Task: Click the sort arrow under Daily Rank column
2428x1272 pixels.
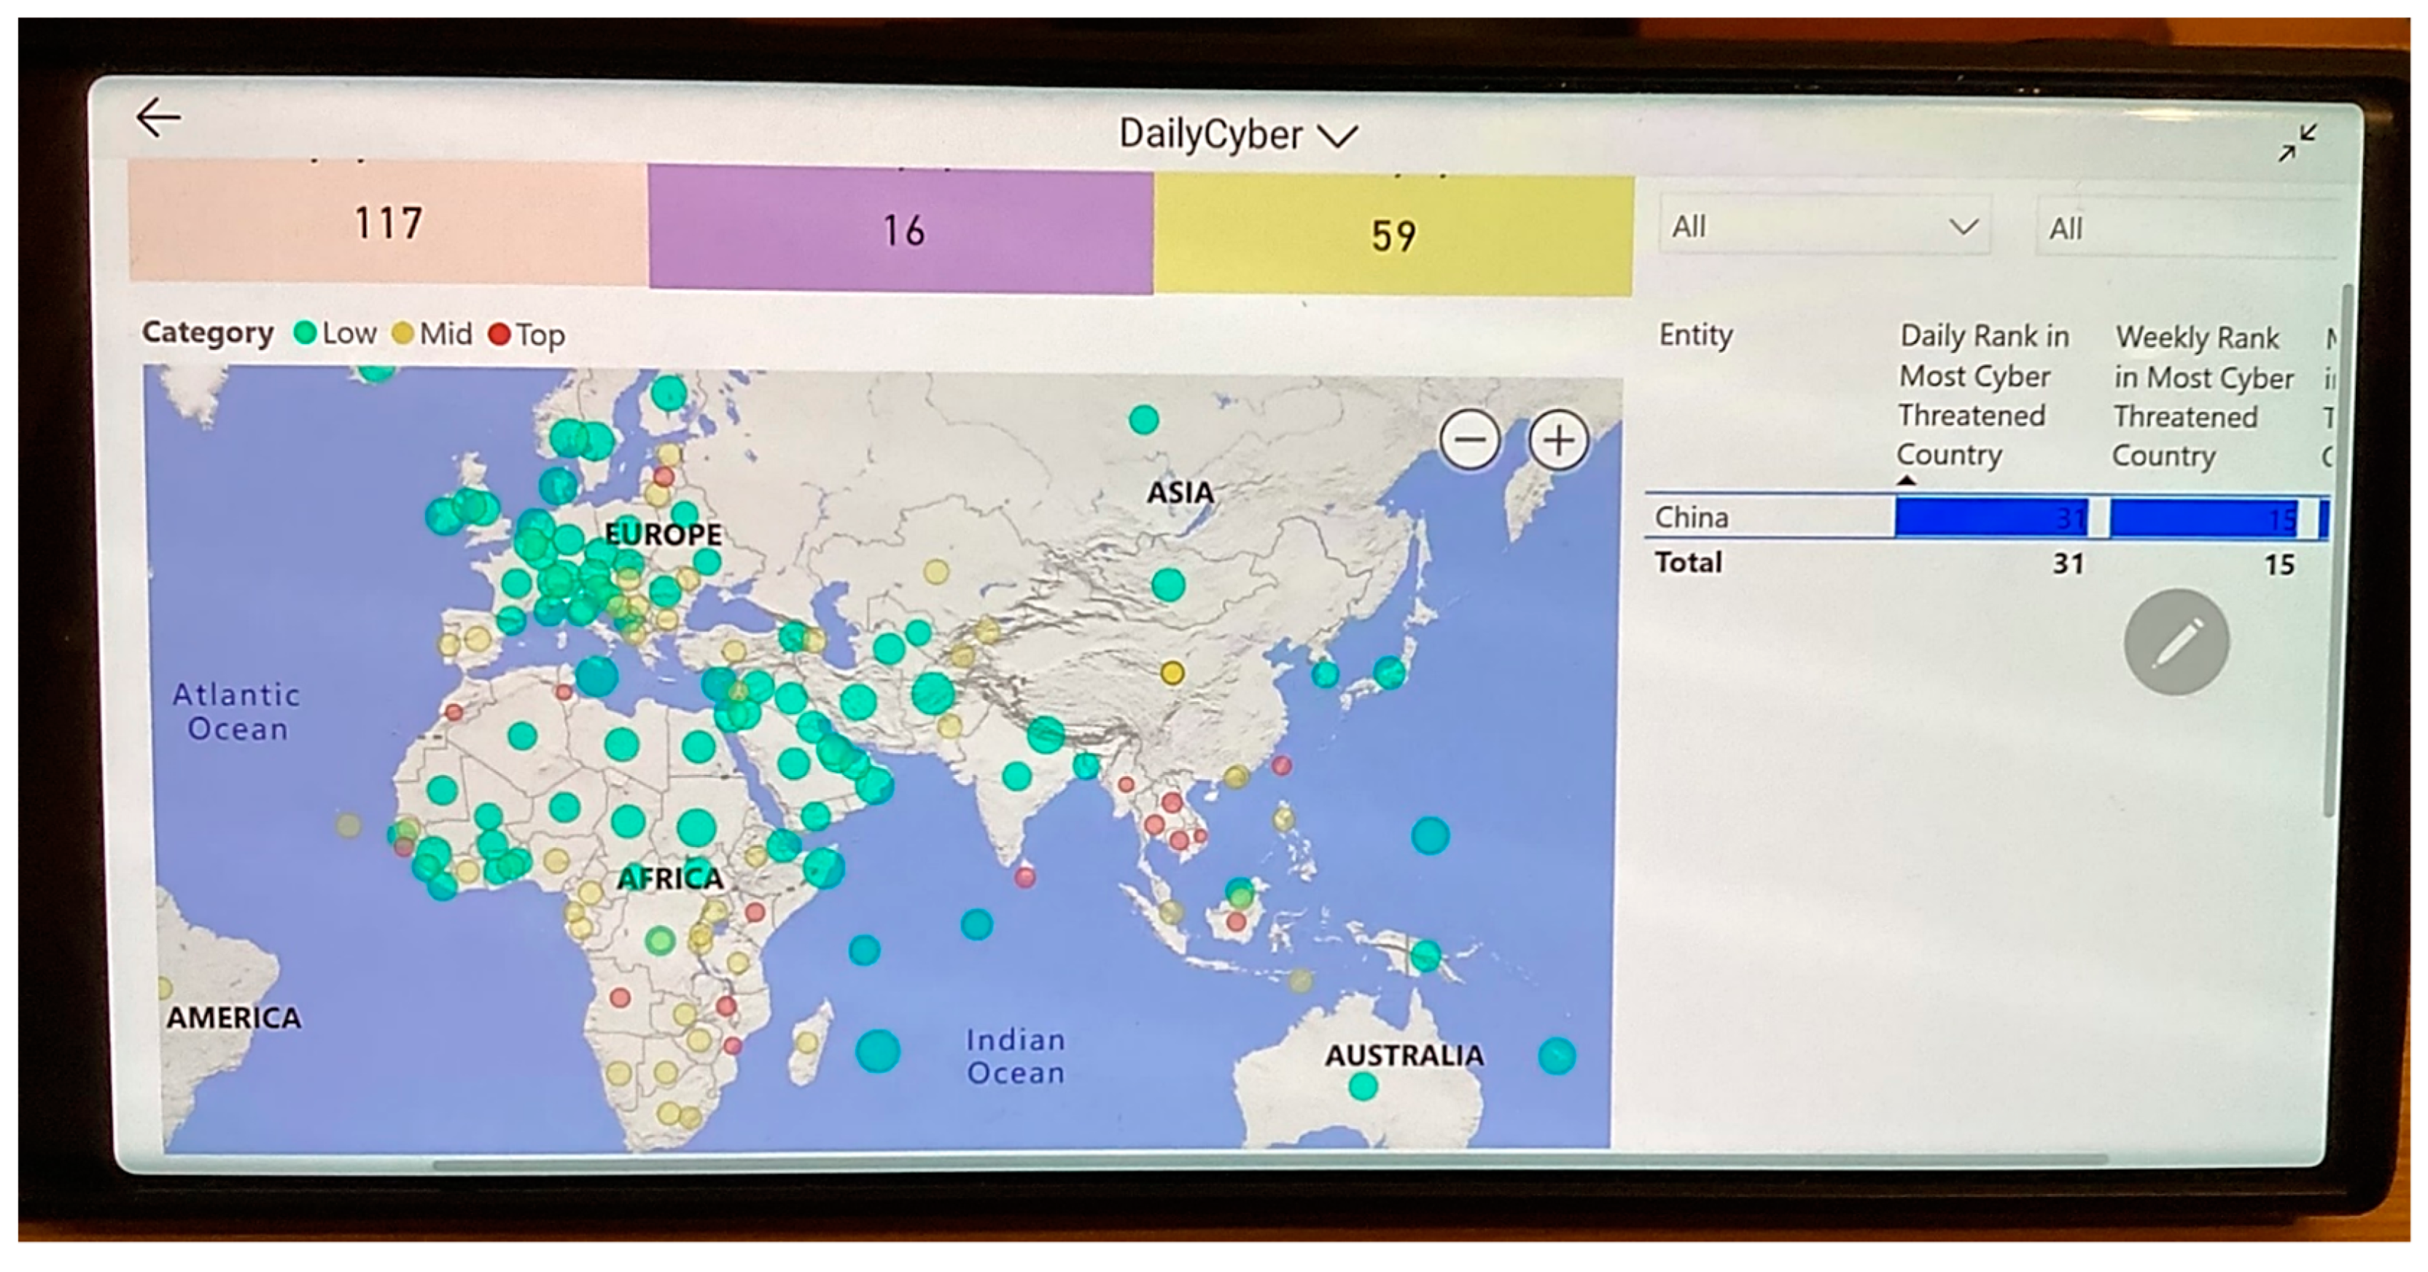Action: point(1906,480)
